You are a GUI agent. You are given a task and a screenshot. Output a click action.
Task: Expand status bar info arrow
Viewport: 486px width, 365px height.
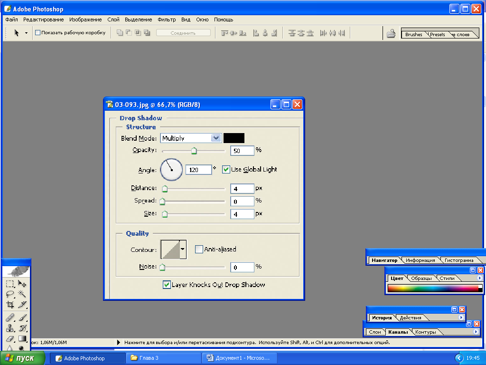click(x=118, y=343)
